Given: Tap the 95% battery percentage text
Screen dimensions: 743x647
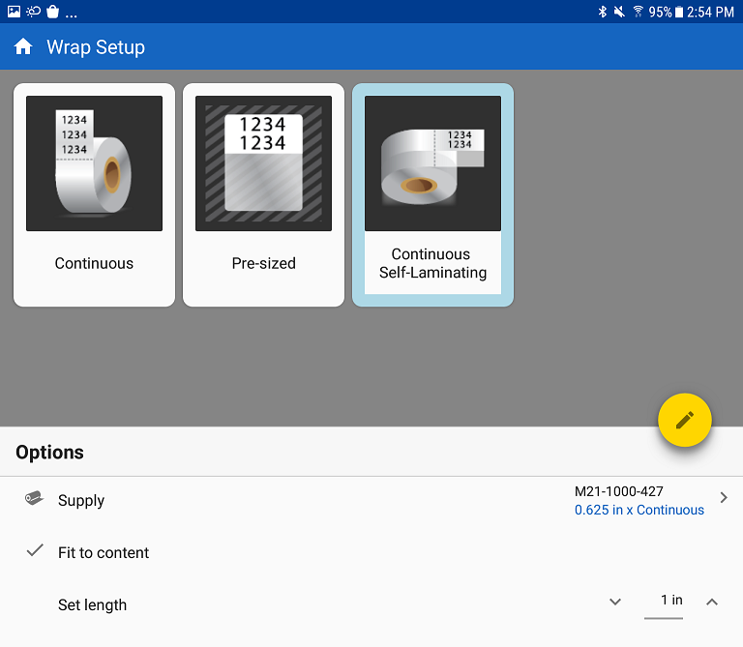Looking at the screenshot, I should (660, 12).
